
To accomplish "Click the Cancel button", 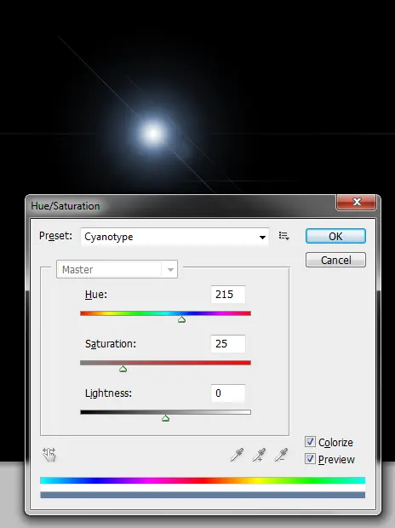I will pyautogui.click(x=335, y=260).
